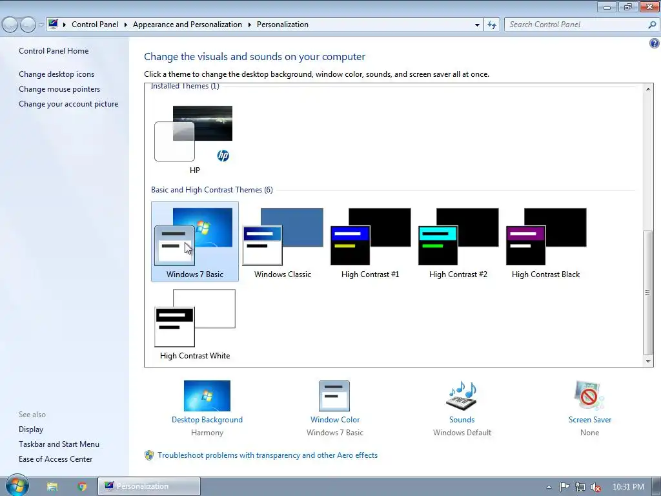Open Taskbar and Start Menu link

(59, 444)
